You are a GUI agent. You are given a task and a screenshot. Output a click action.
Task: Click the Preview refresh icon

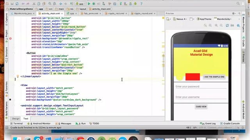pos(227,25)
